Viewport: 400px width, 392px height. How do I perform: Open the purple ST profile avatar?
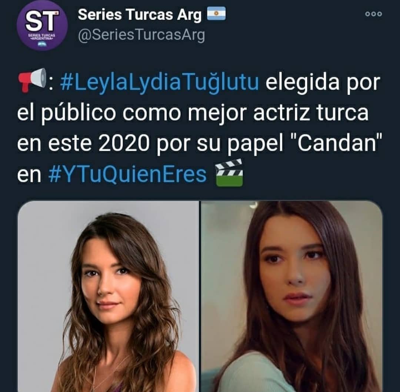[42, 25]
